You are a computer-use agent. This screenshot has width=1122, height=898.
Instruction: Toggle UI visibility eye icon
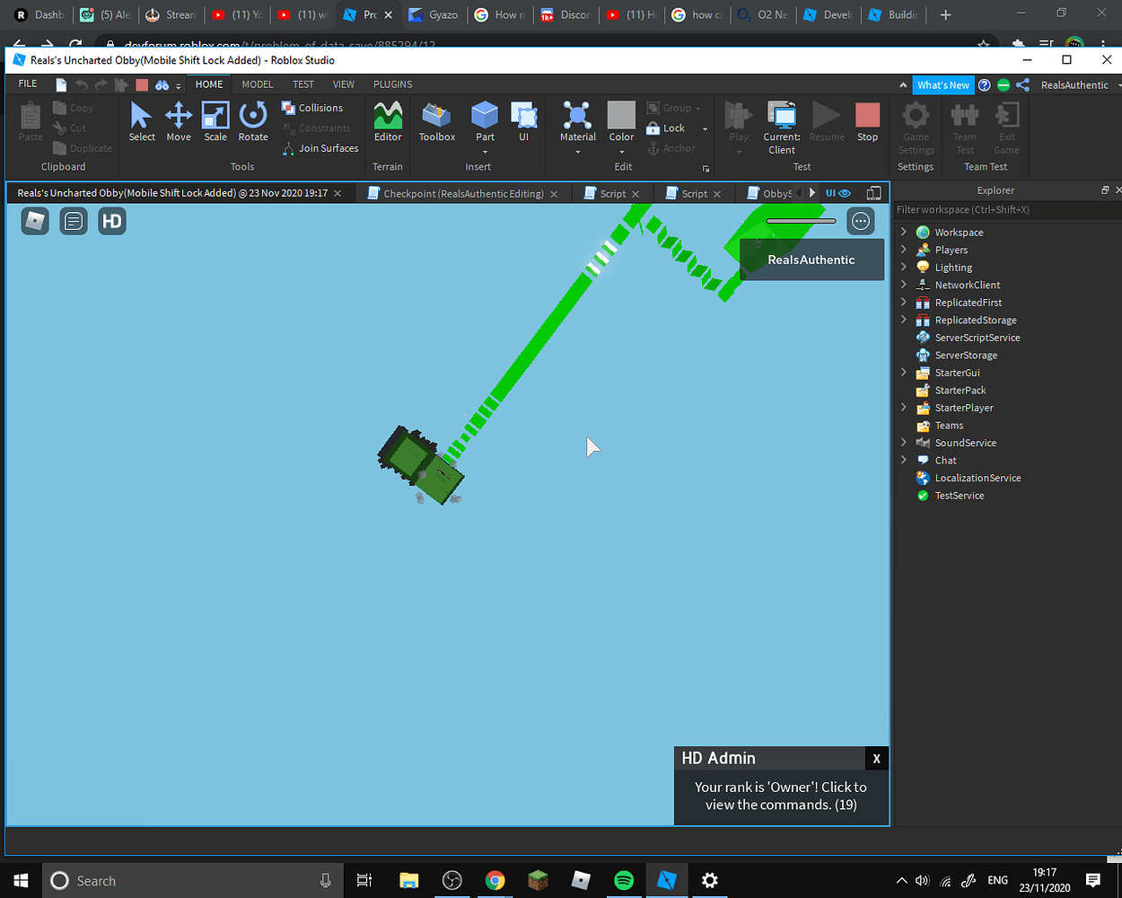(x=844, y=193)
